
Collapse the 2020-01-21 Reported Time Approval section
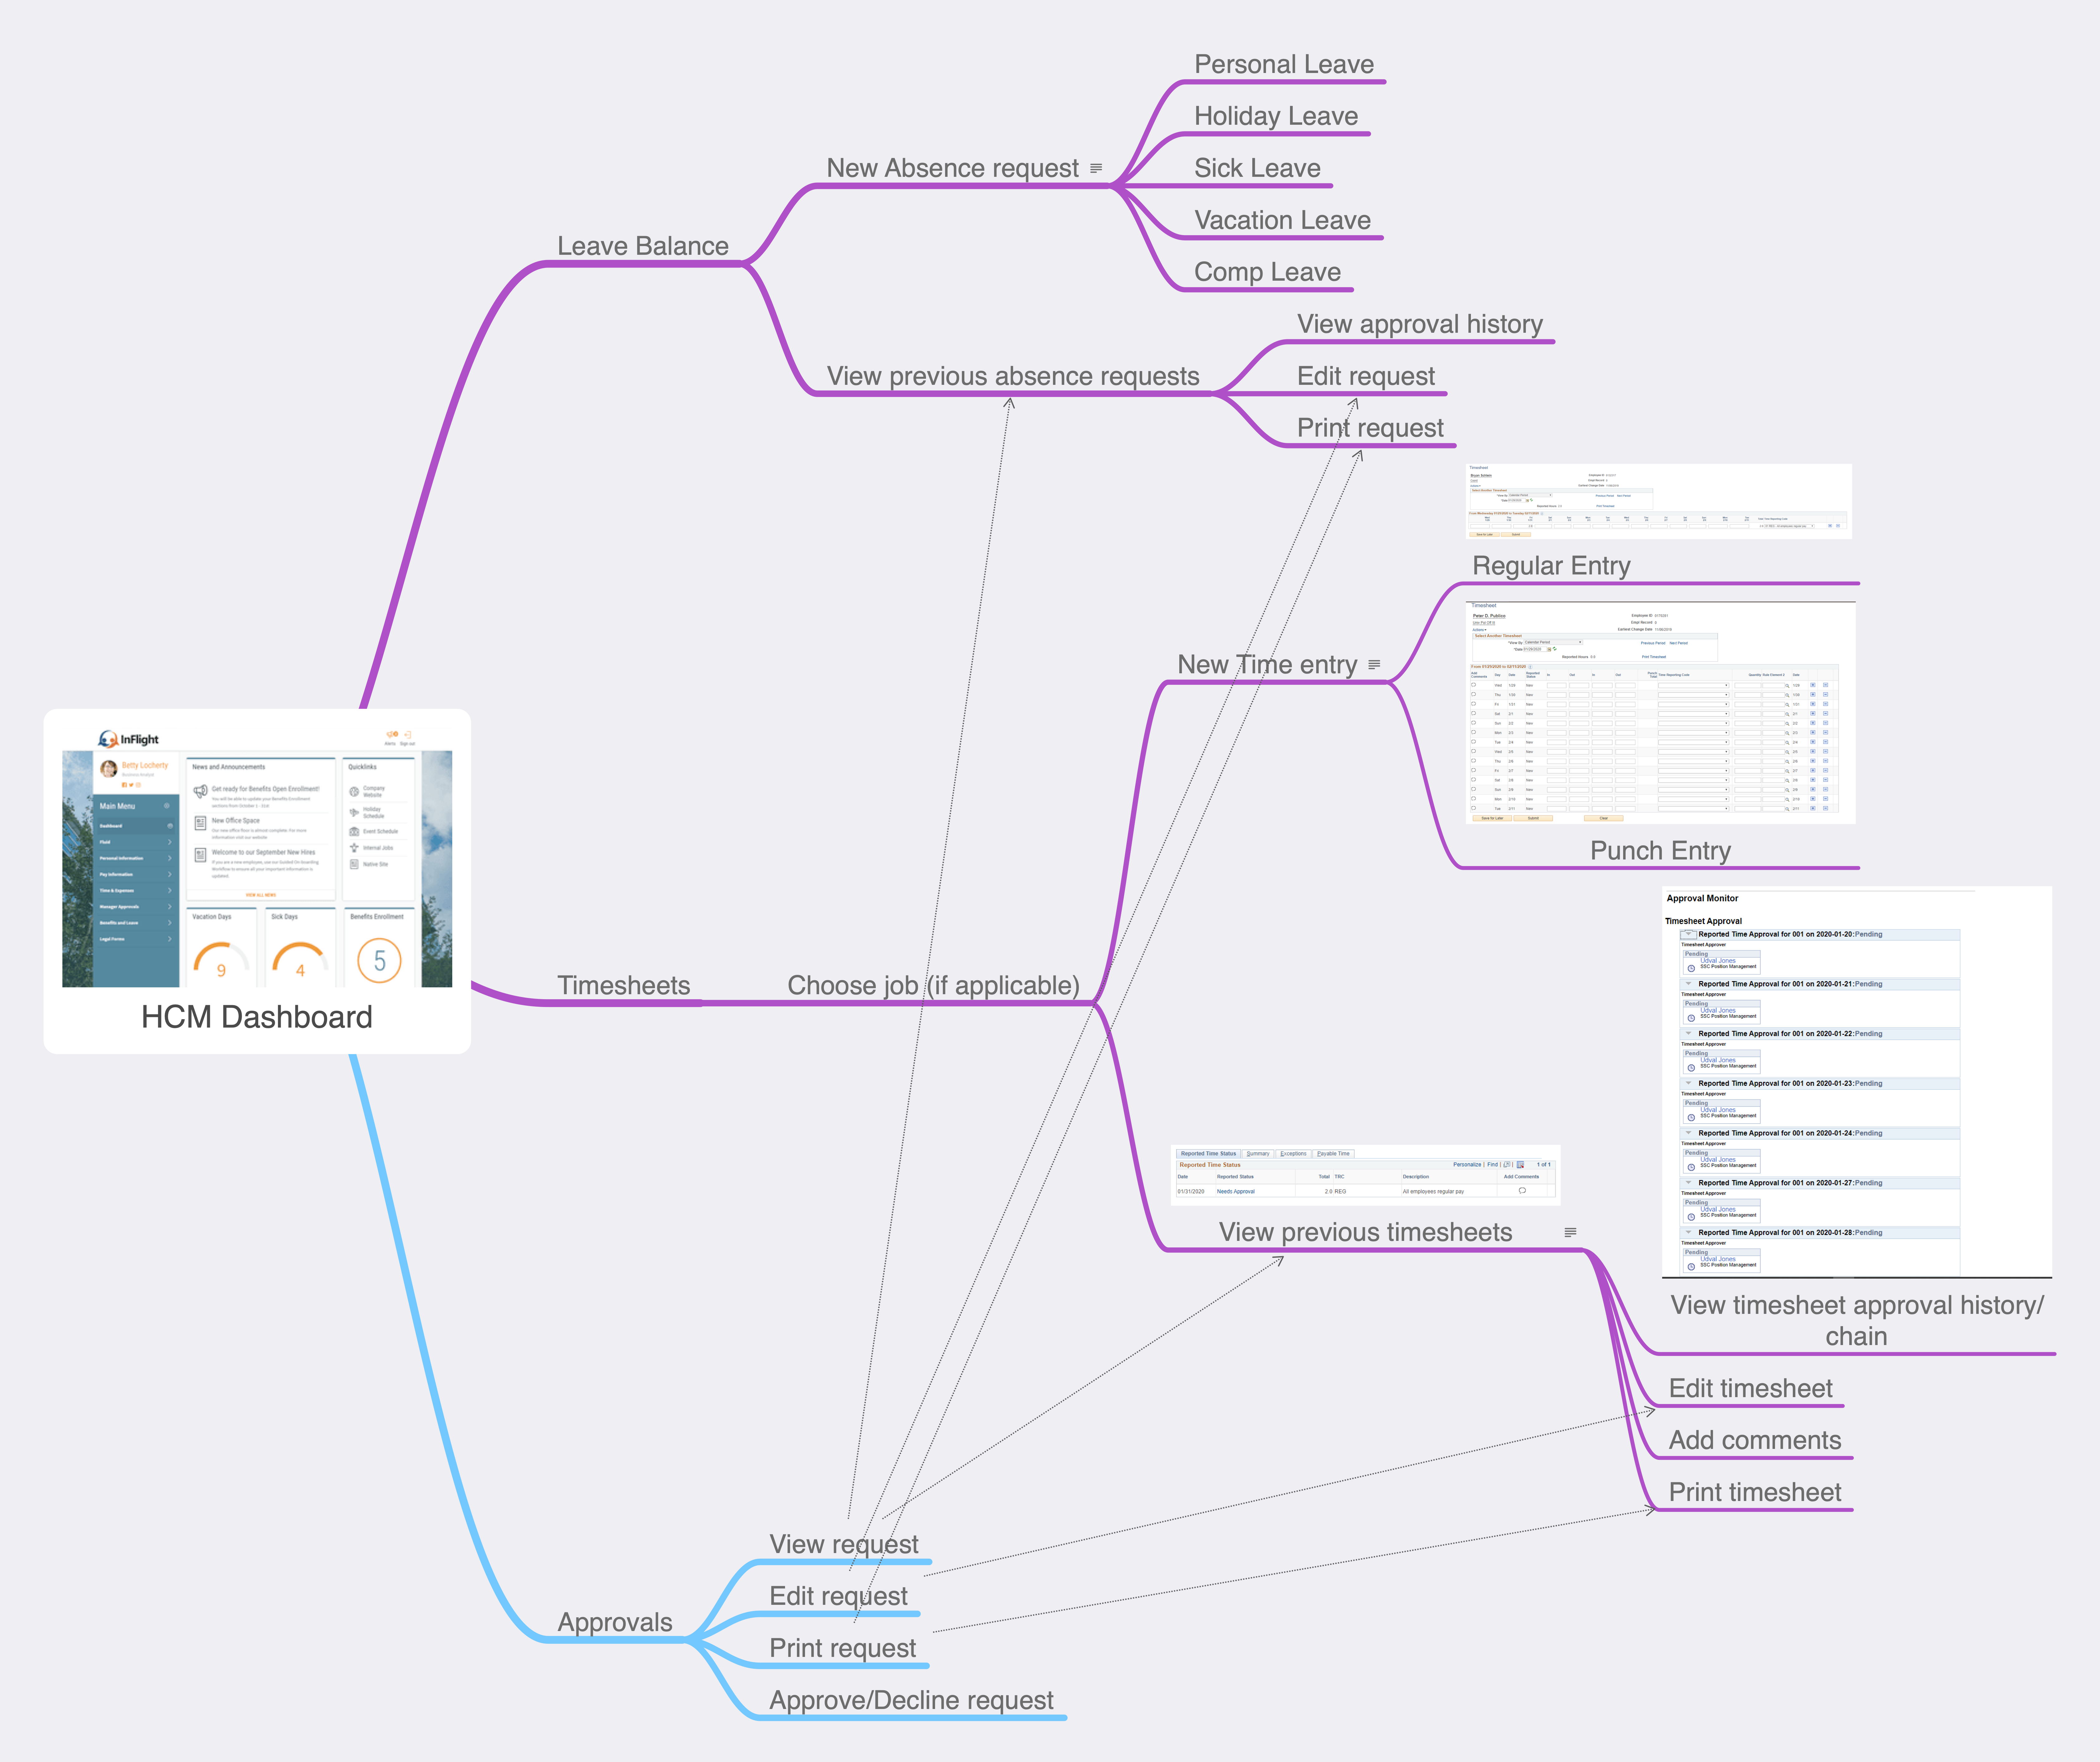coord(1689,984)
